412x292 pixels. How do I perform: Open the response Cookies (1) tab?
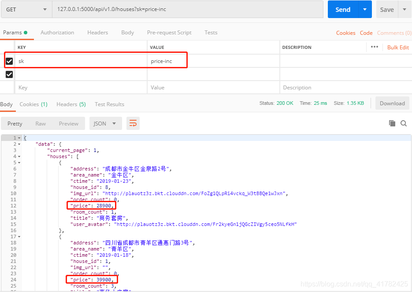(x=33, y=104)
